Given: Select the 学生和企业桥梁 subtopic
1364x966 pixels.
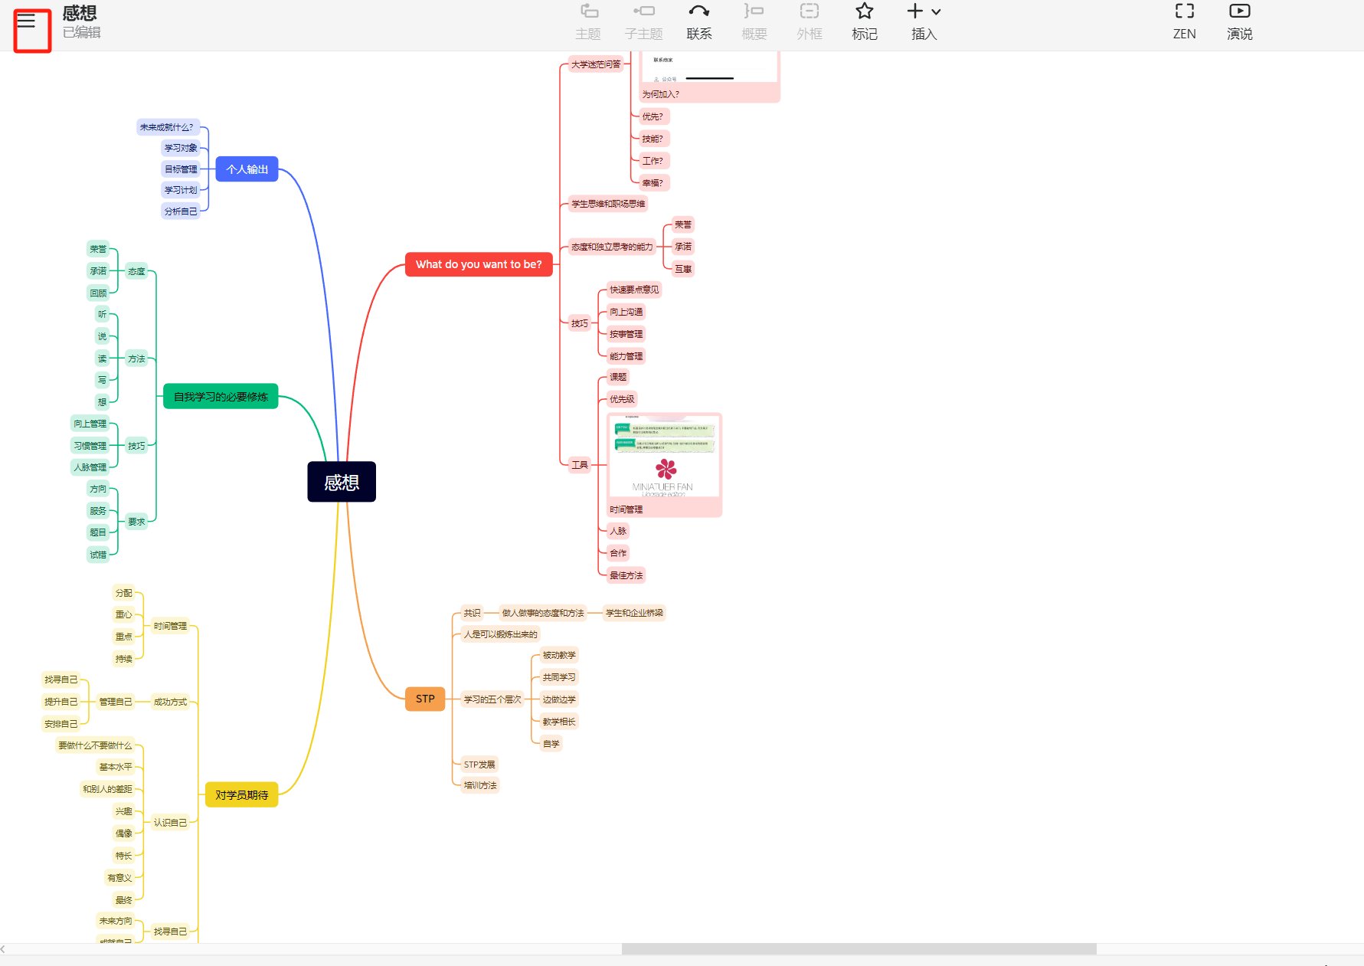Looking at the screenshot, I should [x=635, y=613].
